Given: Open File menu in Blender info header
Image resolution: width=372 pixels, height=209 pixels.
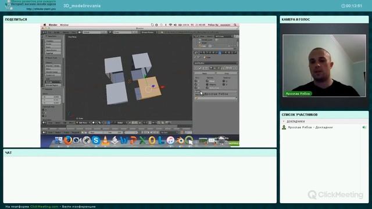Looking at the screenshot, I should pos(49,33).
